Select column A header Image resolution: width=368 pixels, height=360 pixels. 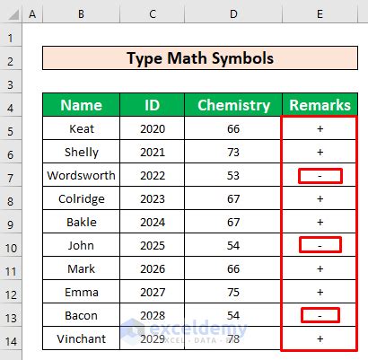(x=32, y=14)
